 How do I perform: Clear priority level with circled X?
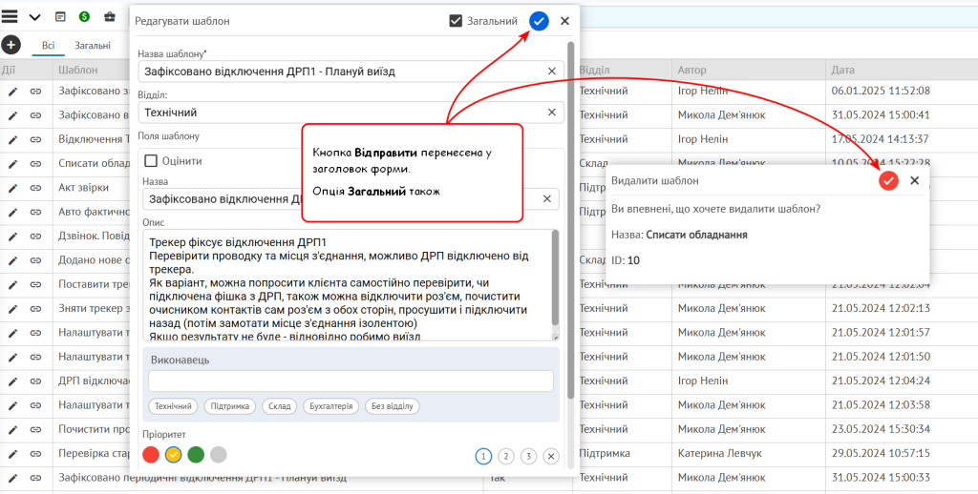551,457
